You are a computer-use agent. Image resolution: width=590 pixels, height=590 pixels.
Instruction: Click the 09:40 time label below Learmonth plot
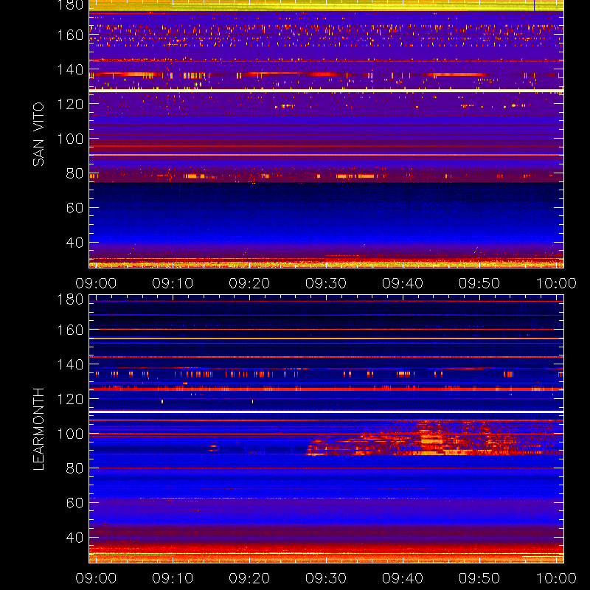click(x=403, y=578)
